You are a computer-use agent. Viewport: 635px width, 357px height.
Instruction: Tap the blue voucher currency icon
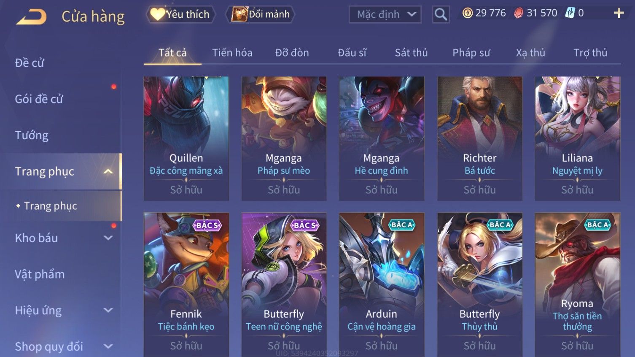point(570,13)
